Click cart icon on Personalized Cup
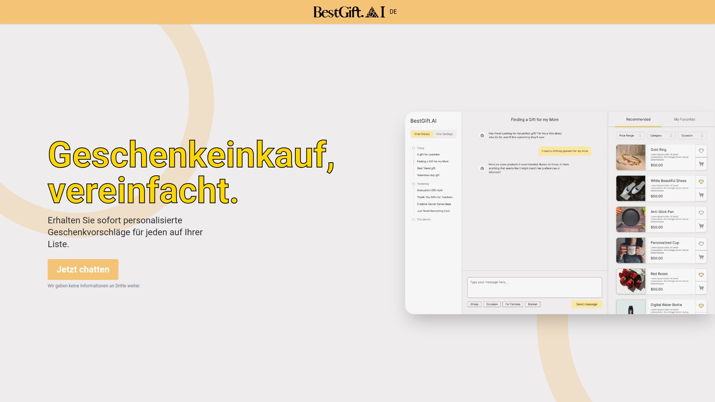Image resolution: width=715 pixels, height=402 pixels. click(701, 257)
